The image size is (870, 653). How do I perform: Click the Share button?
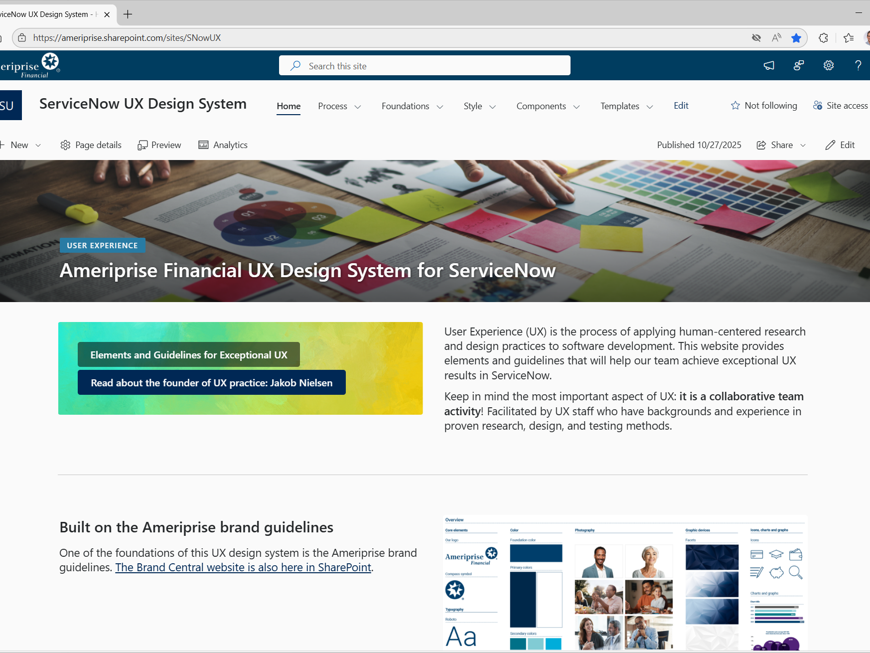click(x=775, y=145)
